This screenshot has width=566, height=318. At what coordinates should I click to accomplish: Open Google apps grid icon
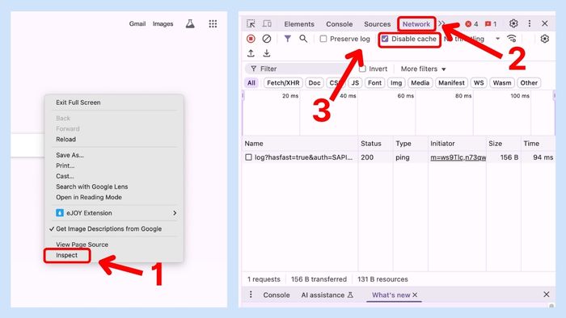pos(213,23)
